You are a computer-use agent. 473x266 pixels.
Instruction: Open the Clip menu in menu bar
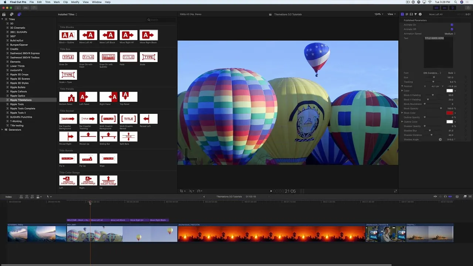(65, 2)
